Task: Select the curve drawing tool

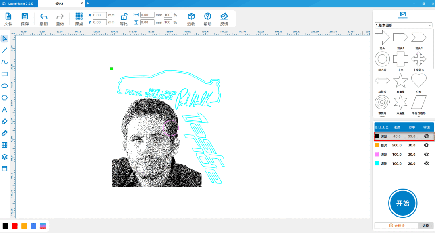Action: [x=4, y=62]
